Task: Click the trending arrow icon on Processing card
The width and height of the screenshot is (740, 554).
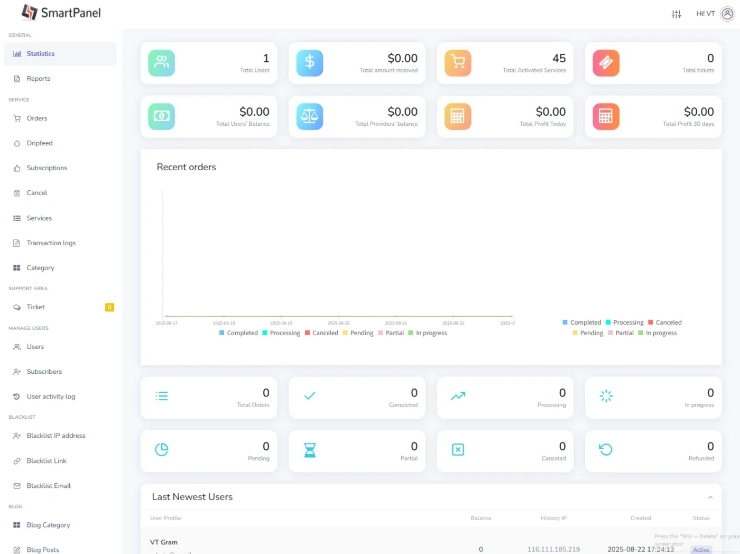Action: coord(458,396)
